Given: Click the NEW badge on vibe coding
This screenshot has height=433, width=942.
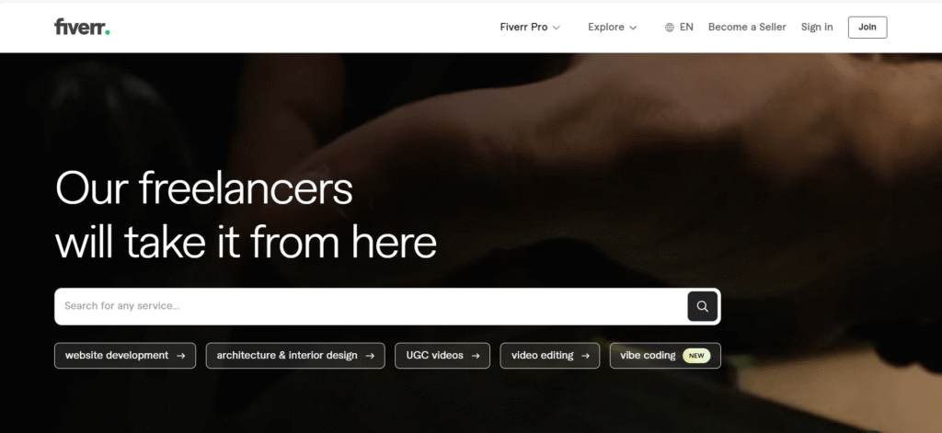Looking at the screenshot, I should [x=696, y=356].
